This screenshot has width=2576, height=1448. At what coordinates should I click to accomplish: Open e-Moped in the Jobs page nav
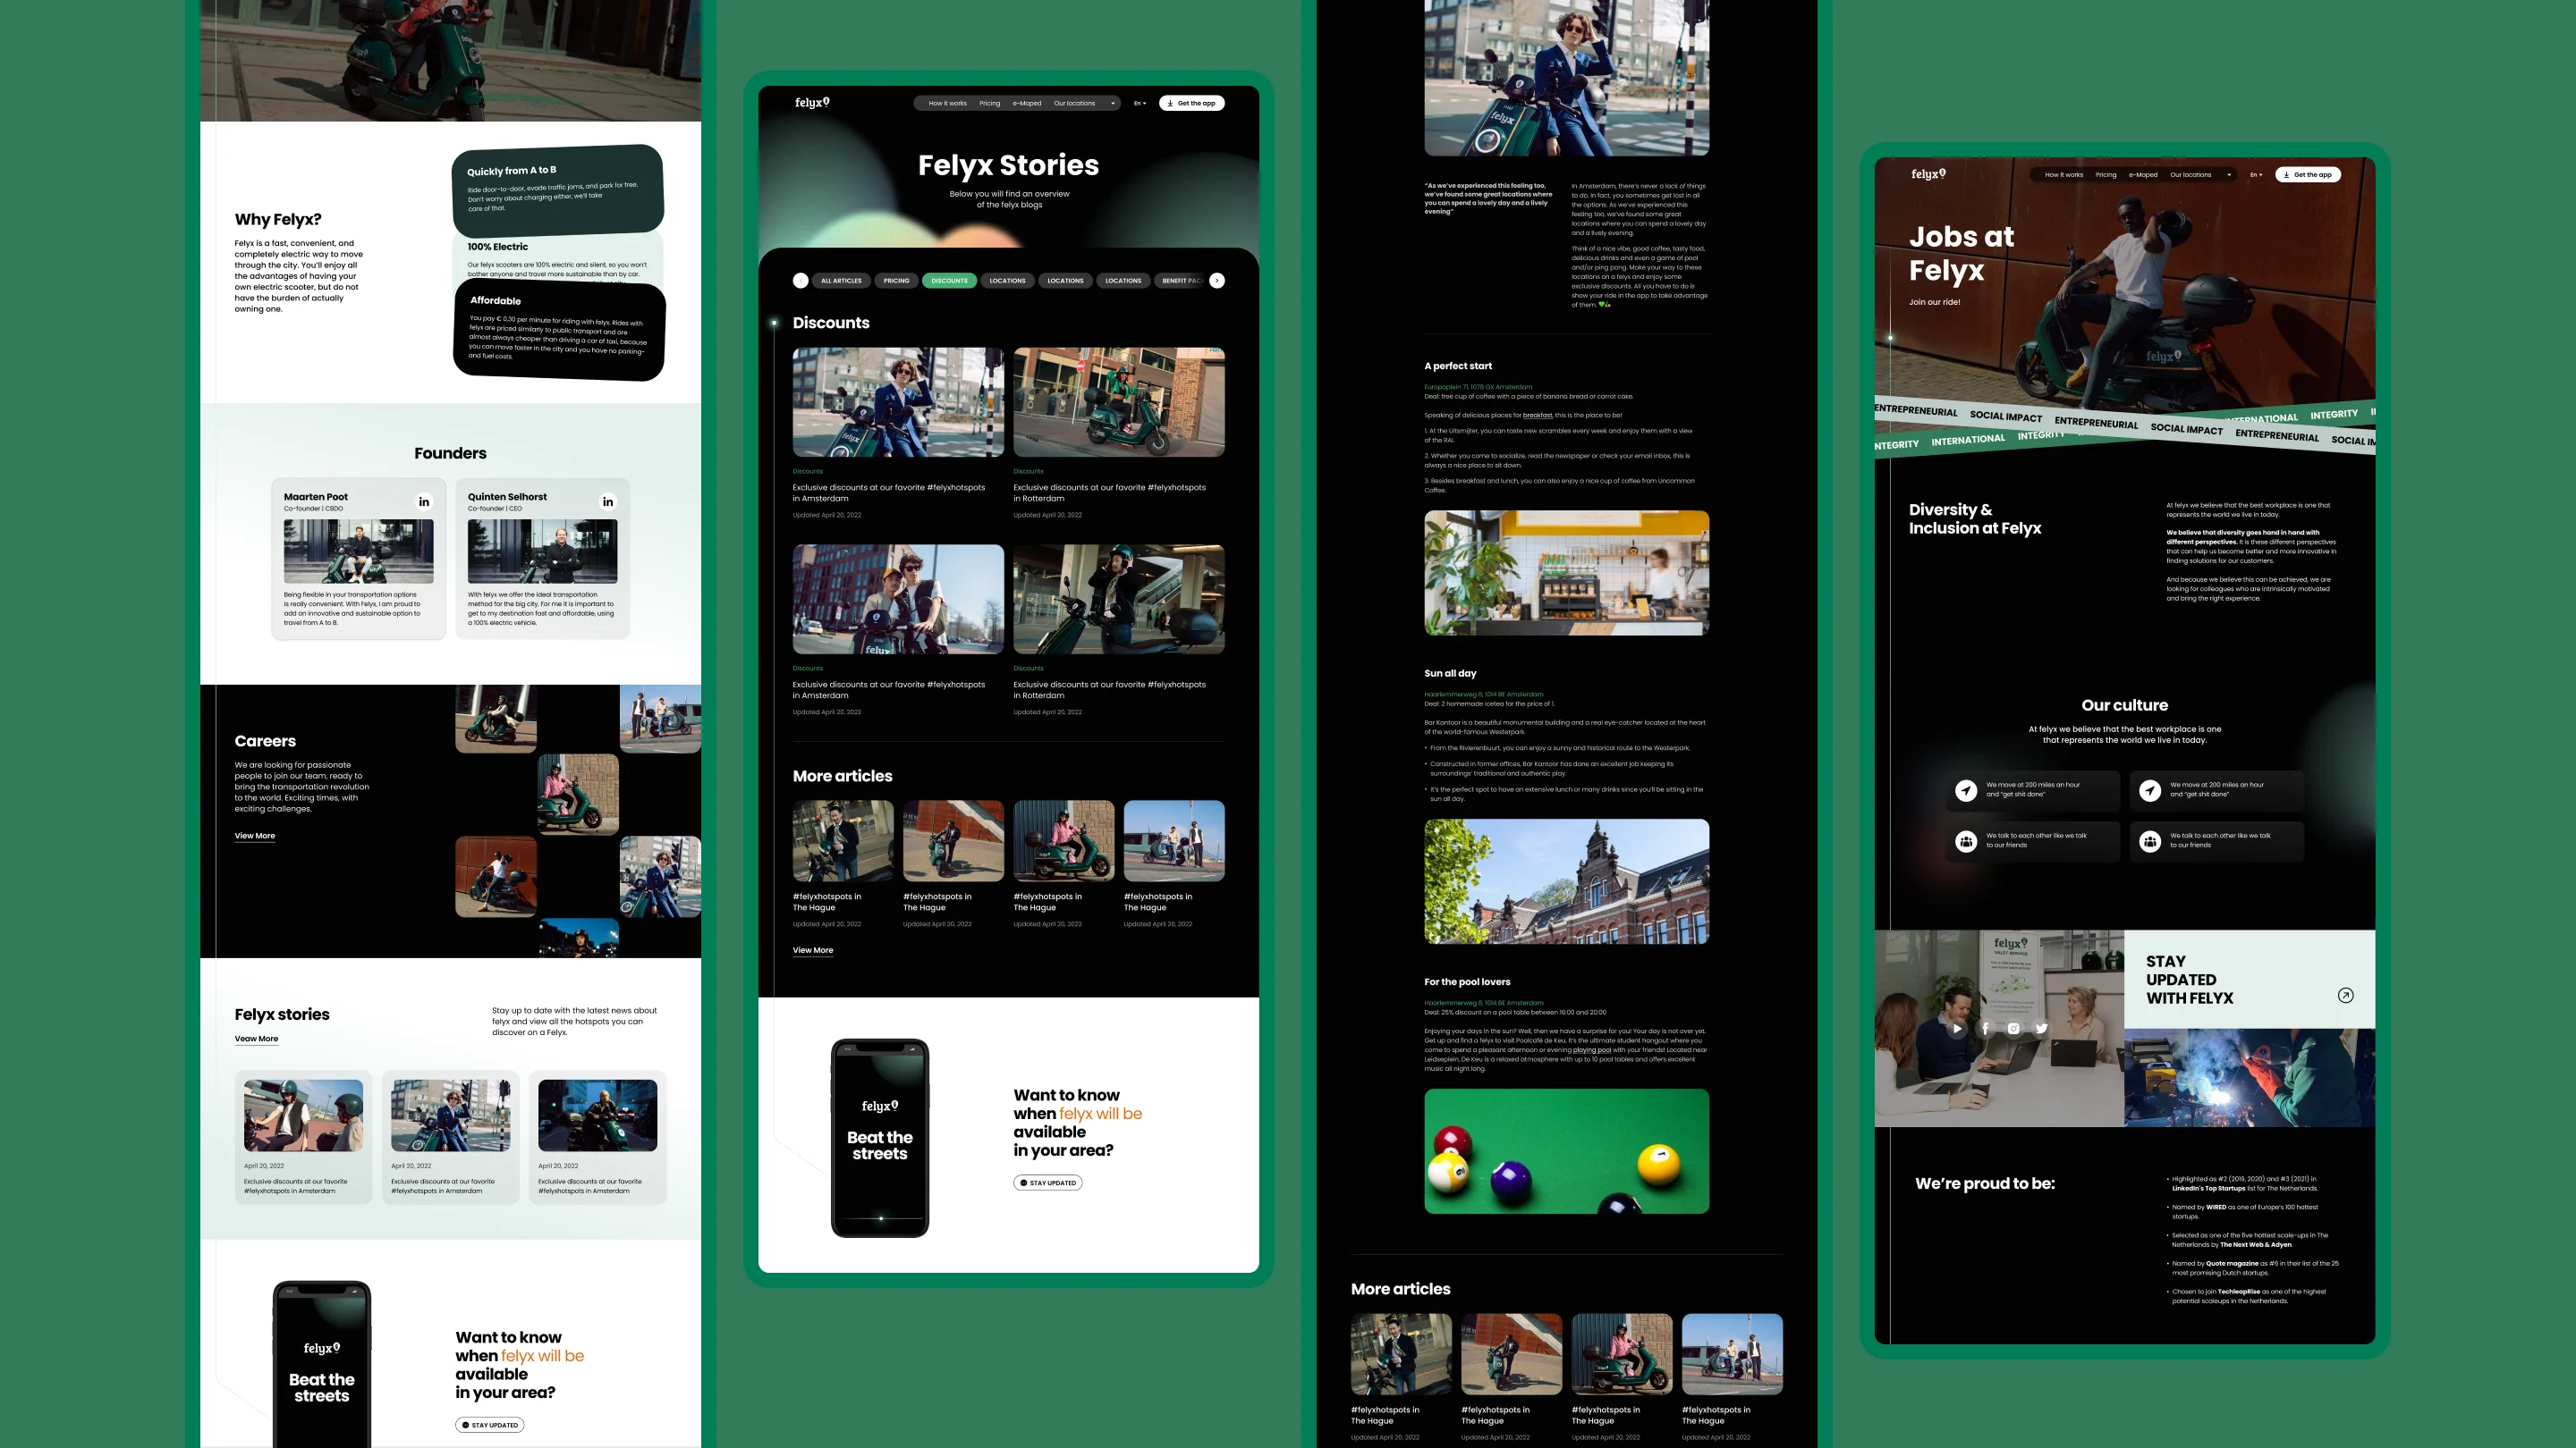[x=2142, y=175]
